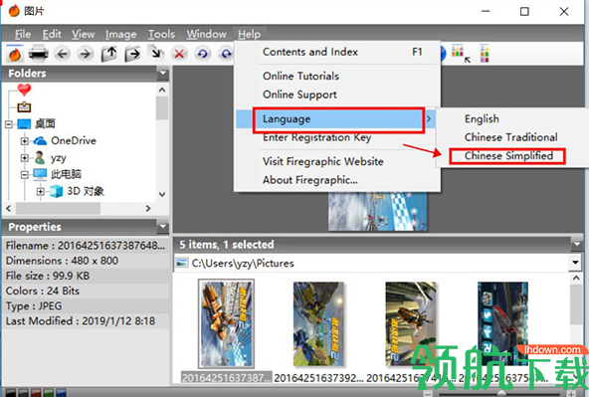The image size is (589, 397).
Task: Click the folder with right arrow icon
Action: pyautogui.click(x=132, y=54)
